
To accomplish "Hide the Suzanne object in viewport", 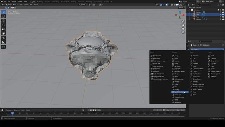I will (220, 19).
